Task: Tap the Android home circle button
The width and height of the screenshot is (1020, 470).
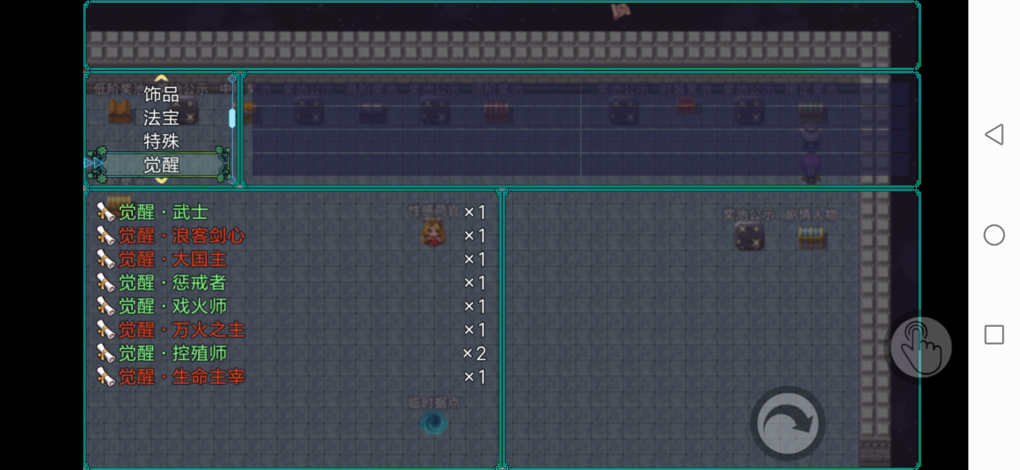Action: 994,235
